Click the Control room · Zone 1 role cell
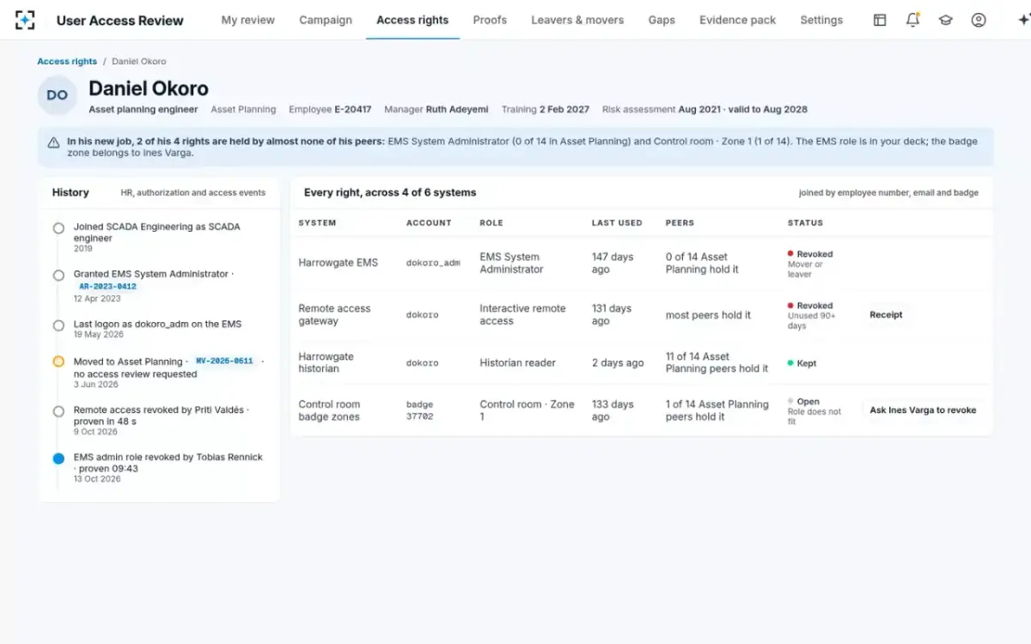This screenshot has height=644, width=1031. tap(527, 410)
